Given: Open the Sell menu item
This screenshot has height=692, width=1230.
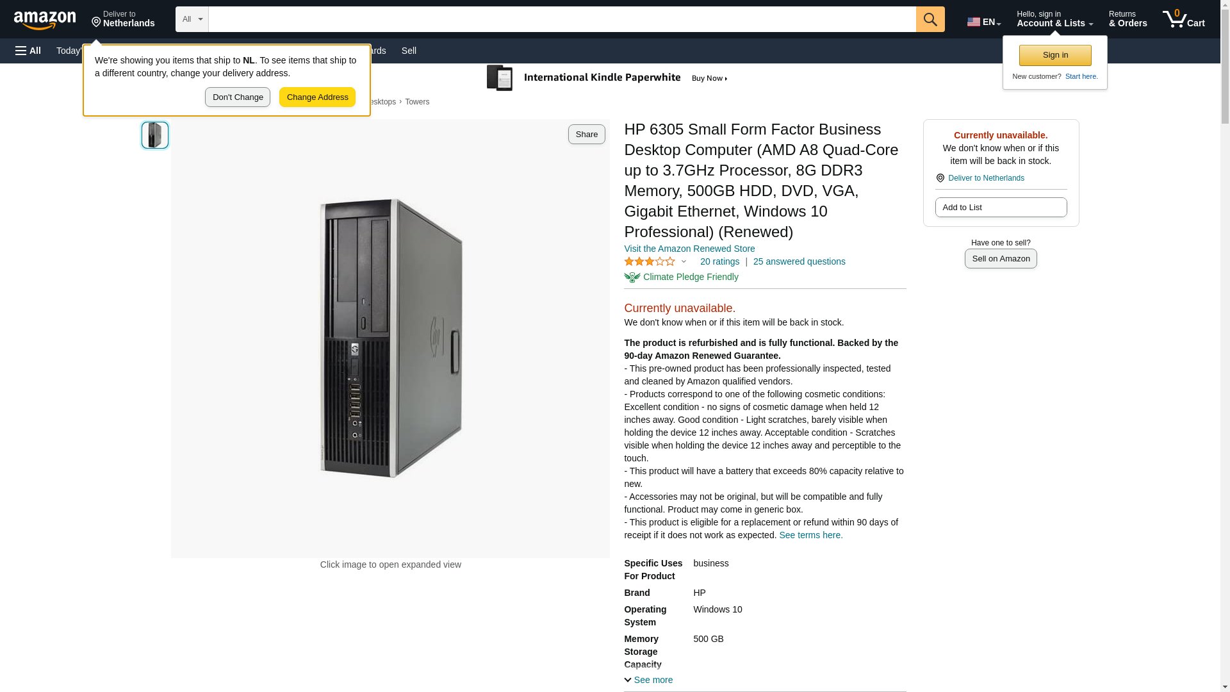Looking at the screenshot, I should point(409,51).
